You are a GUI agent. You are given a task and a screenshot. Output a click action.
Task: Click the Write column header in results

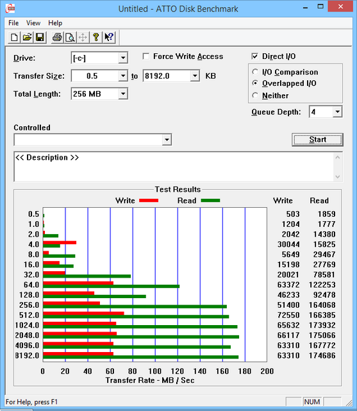pos(283,201)
